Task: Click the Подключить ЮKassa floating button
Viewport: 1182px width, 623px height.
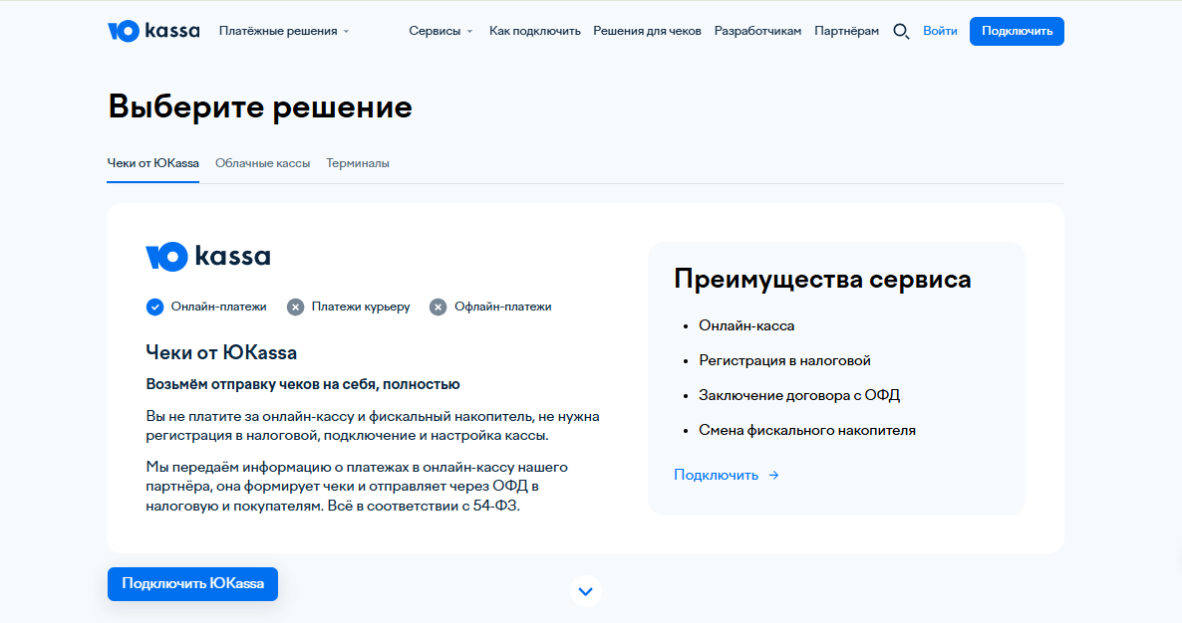Action: pos(193,584)
